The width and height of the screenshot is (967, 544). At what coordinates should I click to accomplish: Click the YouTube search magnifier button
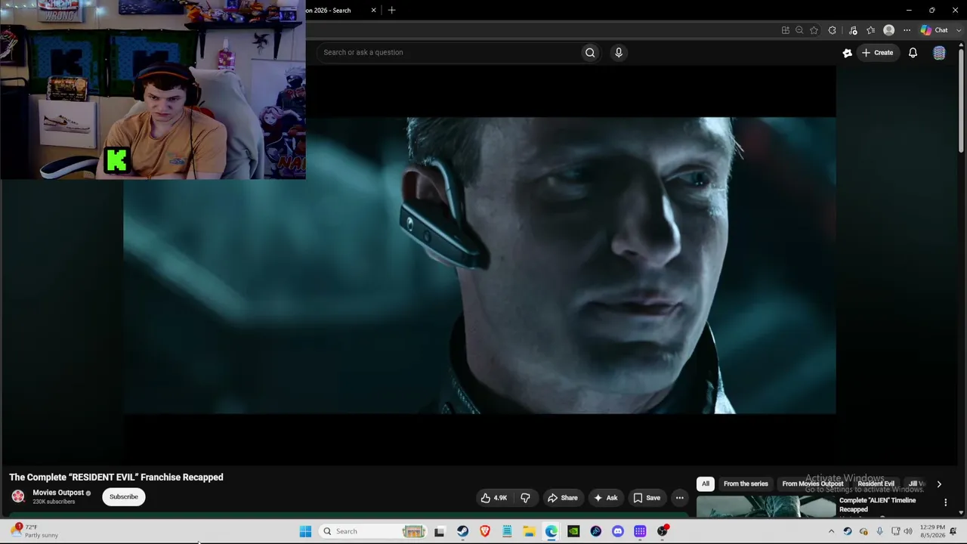590,52
